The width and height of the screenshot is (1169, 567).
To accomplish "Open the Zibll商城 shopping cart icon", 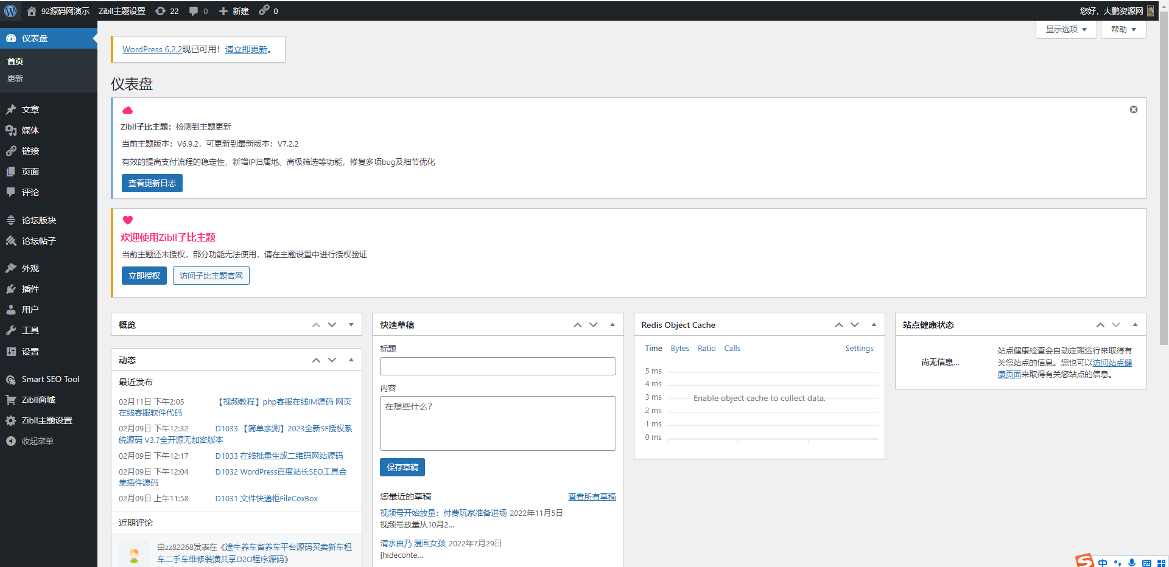I will (11, 400).
